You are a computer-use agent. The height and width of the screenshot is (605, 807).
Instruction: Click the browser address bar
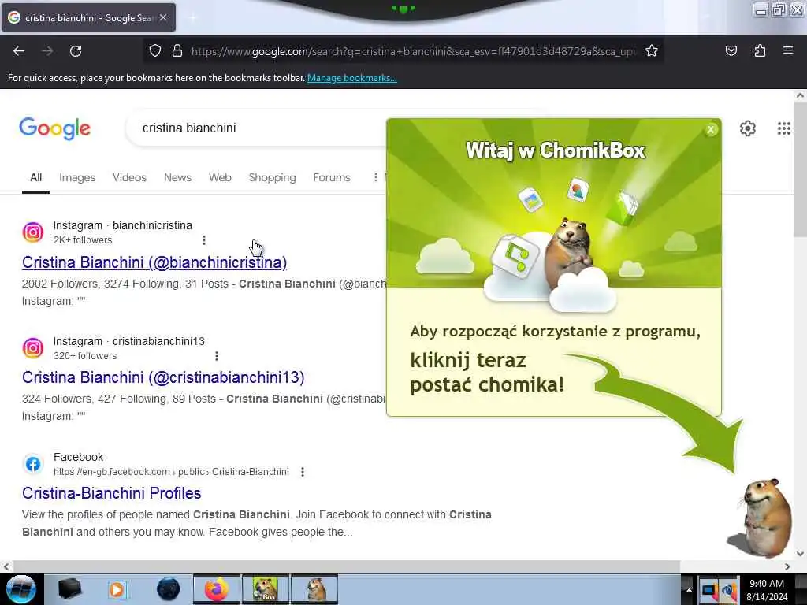click(413, 51)
